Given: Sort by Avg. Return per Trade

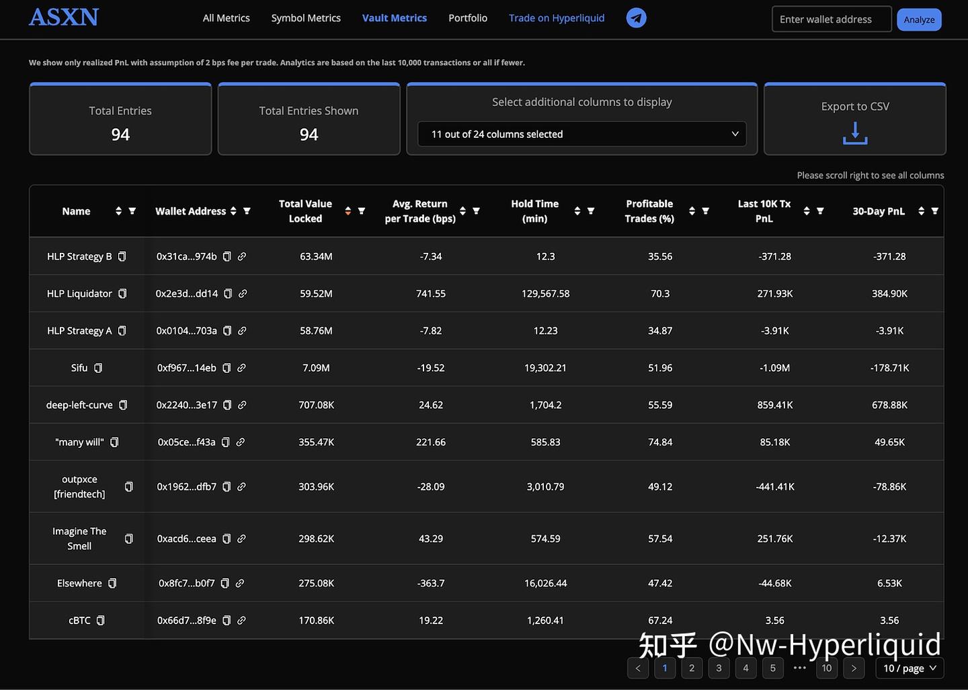Looking at the screenshot, I should 462,211.
